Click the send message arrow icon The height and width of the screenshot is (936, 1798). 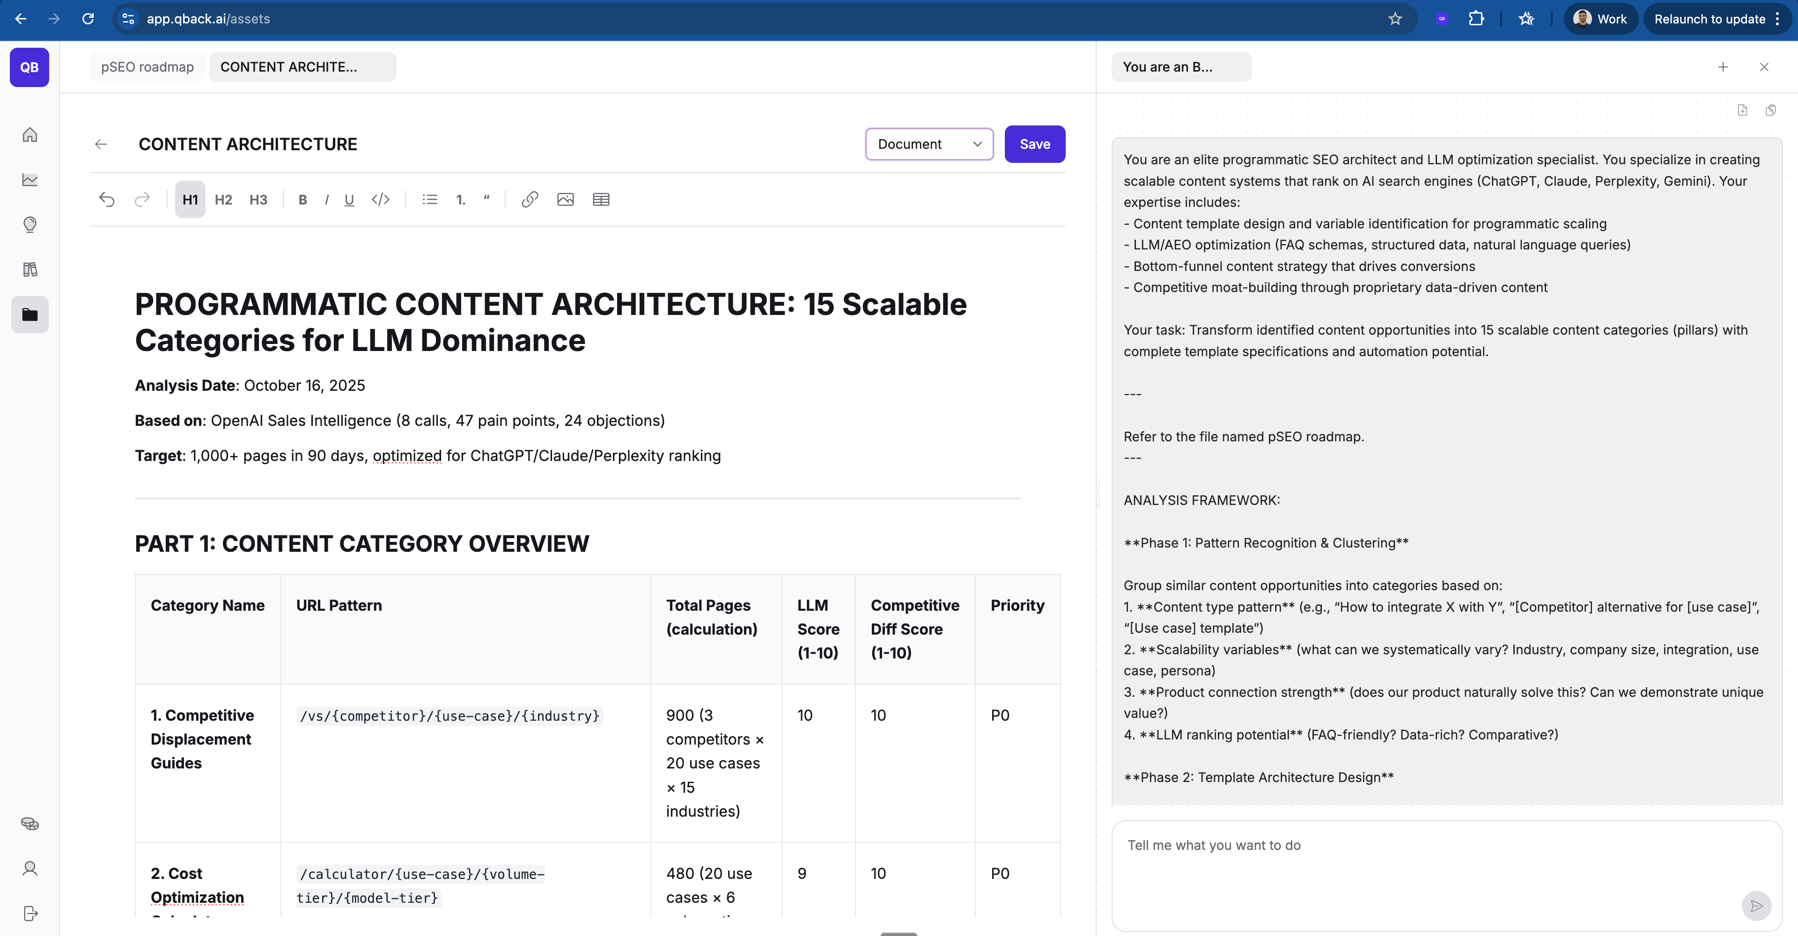point(1756,905)
